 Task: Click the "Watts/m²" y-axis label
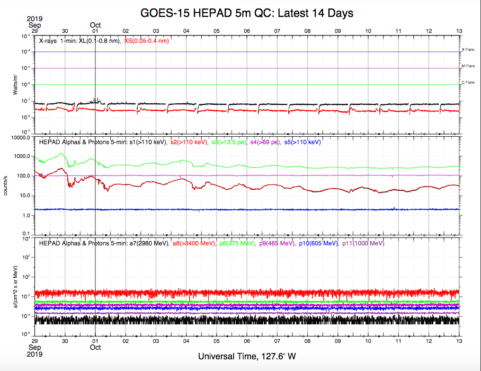click(15, 84)
